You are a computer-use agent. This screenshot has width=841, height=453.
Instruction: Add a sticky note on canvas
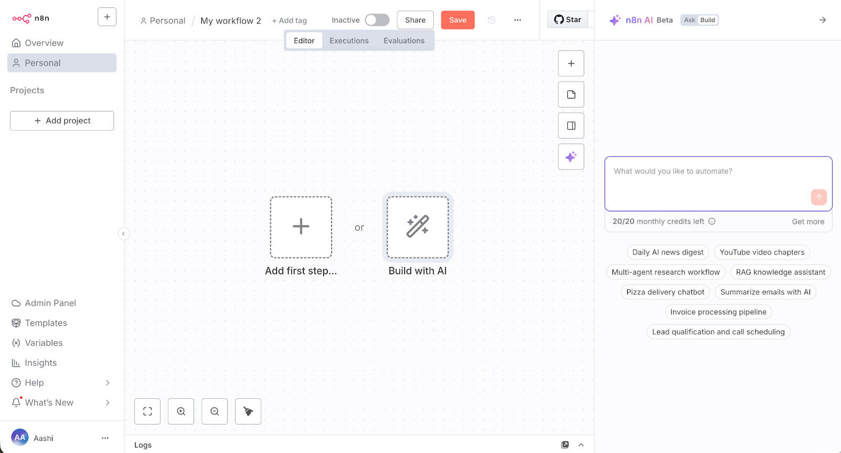tap(571, 95)
